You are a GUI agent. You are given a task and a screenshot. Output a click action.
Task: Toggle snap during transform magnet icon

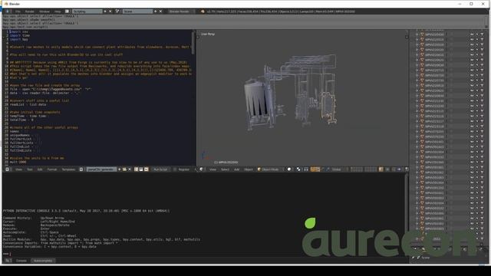[394, 169]
